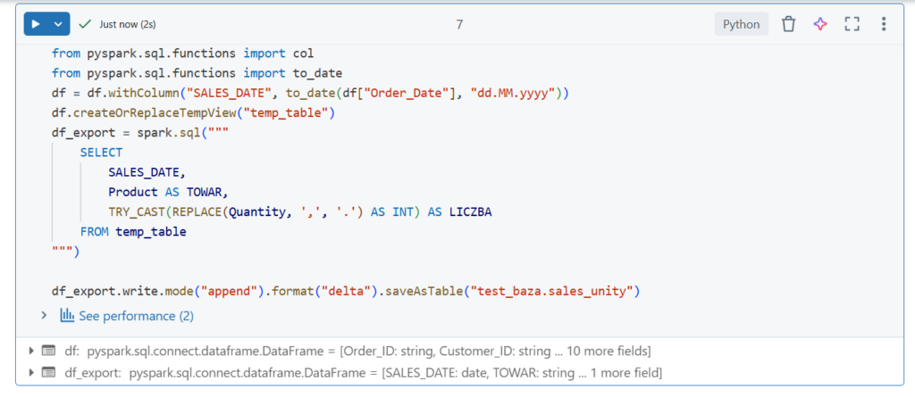Image resolution: width=915 pixels, height=397 pixels.
Task: Delete the cell using trash icon
Action: click(788, 24)
